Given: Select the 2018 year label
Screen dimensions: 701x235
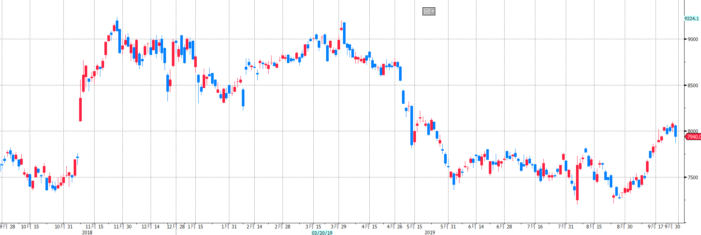Looking at the screenshot, I should click(87, 232).
